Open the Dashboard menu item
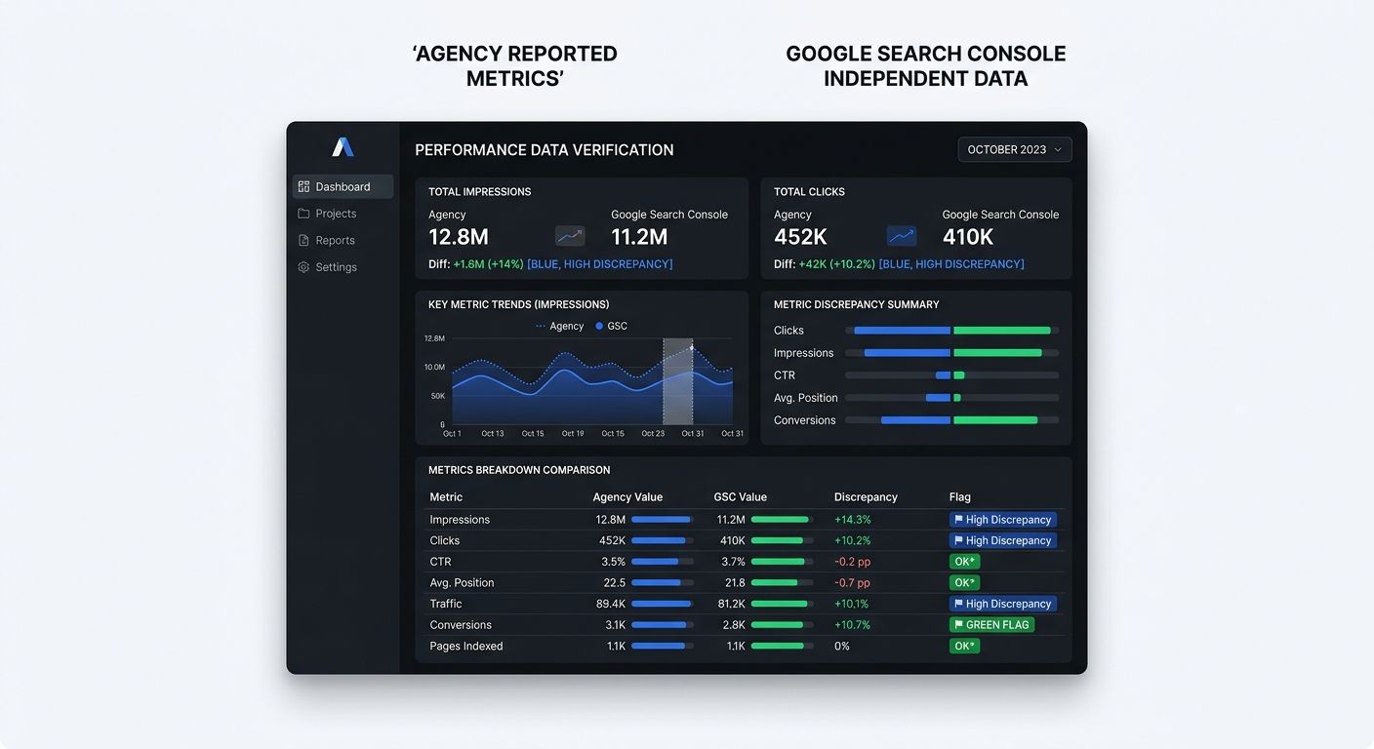The height and width of the screenshot is (749, 1374). point(343,186)
